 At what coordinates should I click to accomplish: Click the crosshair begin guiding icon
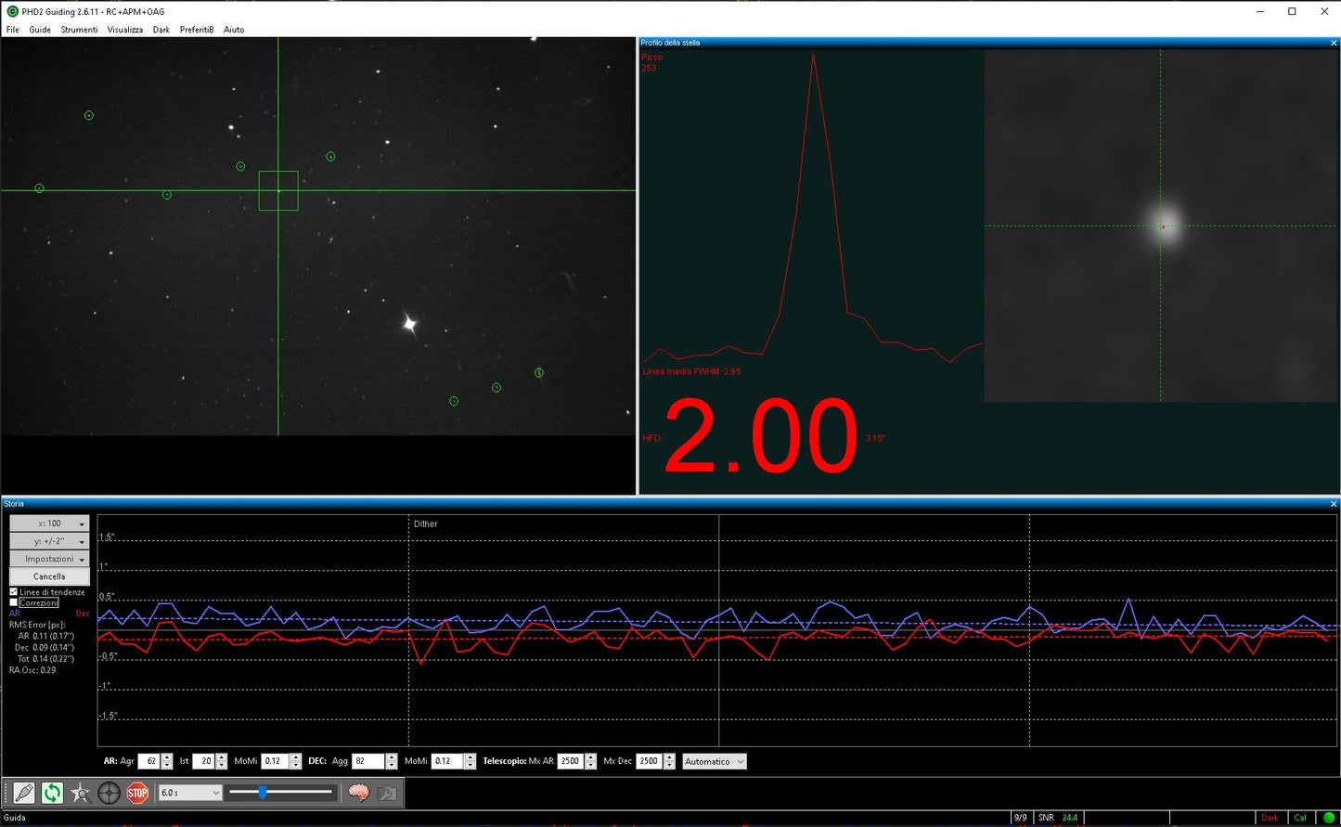(109, 793)
